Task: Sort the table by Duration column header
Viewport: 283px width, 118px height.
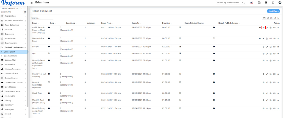Action: [x=166, y=23]
